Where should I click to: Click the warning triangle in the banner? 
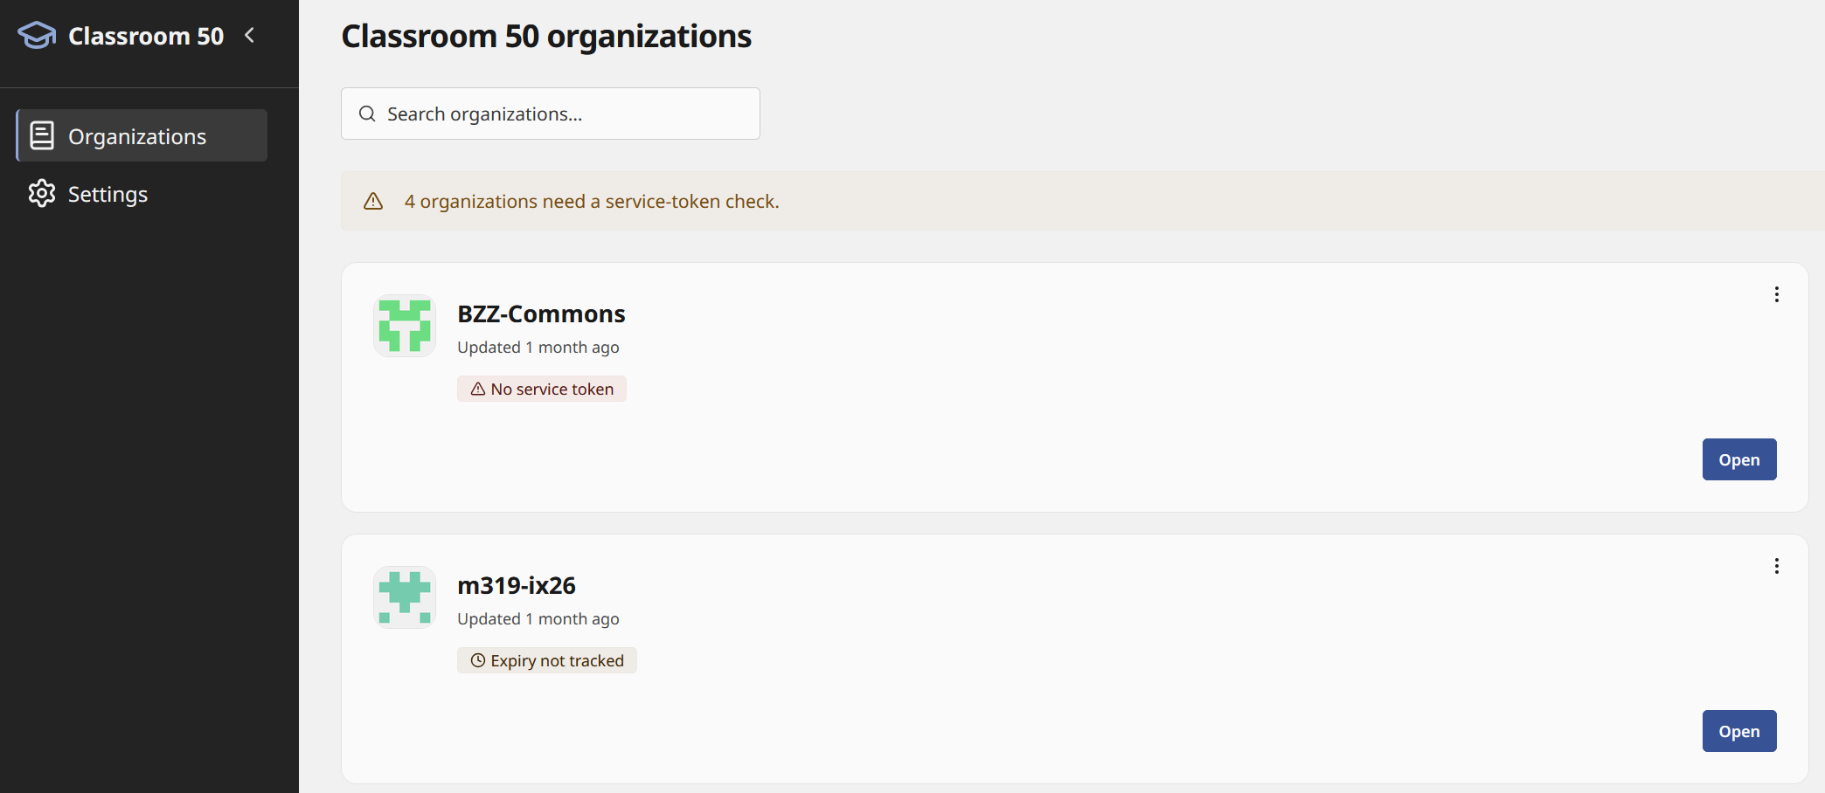[373, 201]
